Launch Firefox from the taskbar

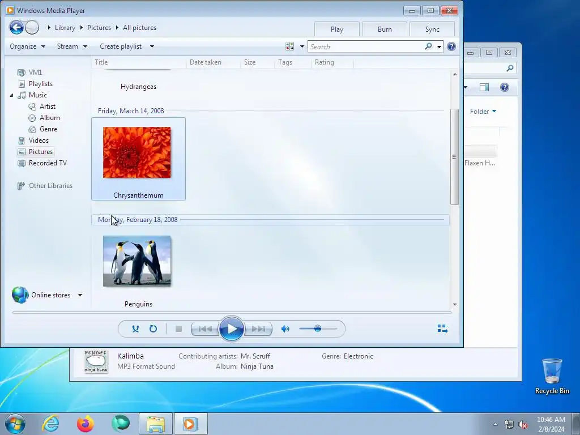[x=85, y=424]
